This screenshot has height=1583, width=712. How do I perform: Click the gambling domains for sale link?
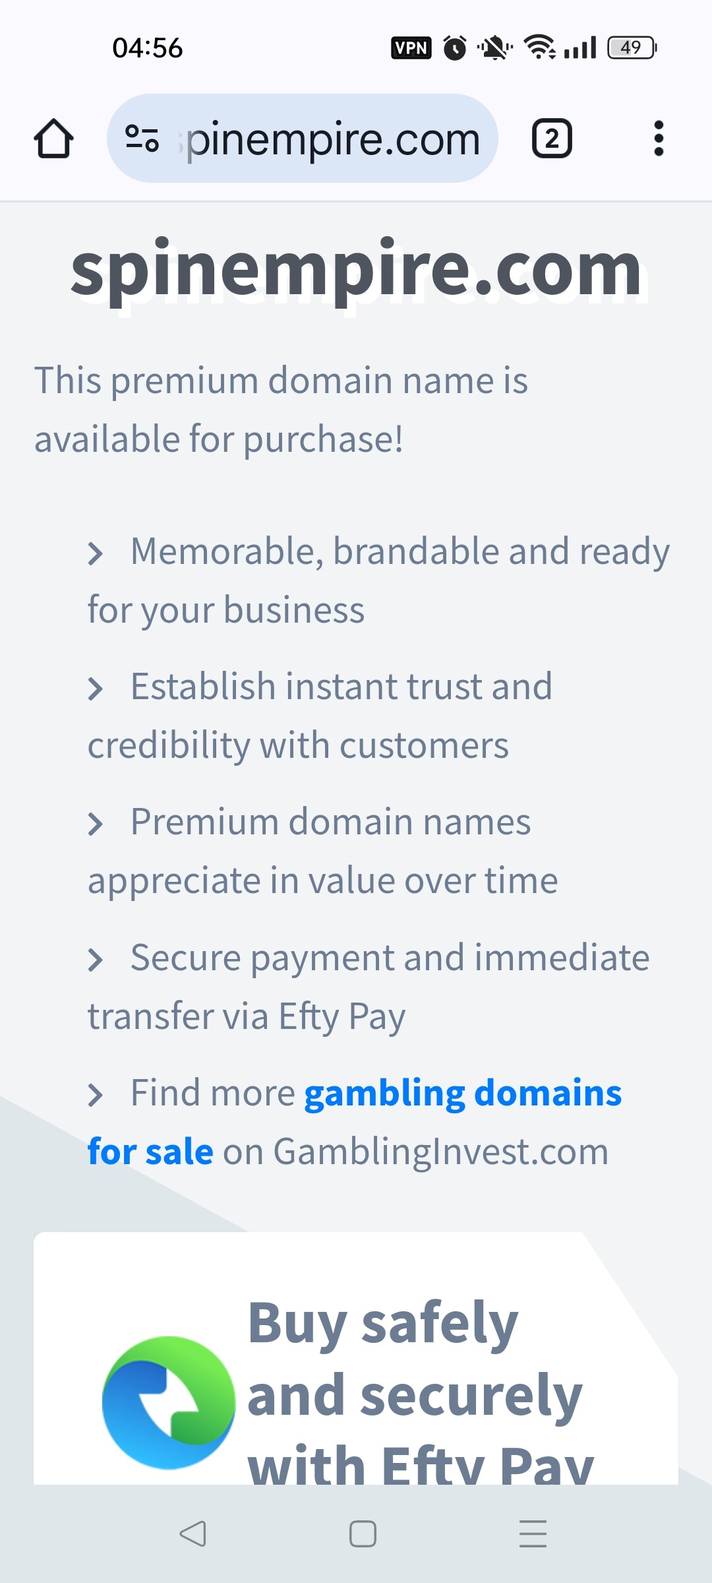pos(355,1122)
